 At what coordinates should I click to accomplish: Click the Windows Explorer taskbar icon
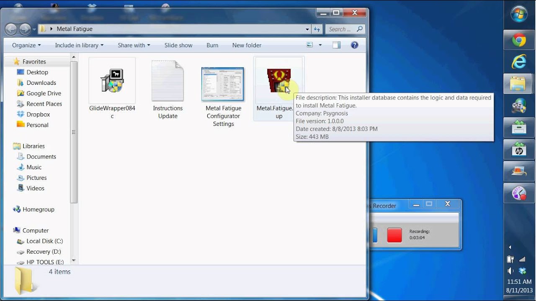click(519, 84)
